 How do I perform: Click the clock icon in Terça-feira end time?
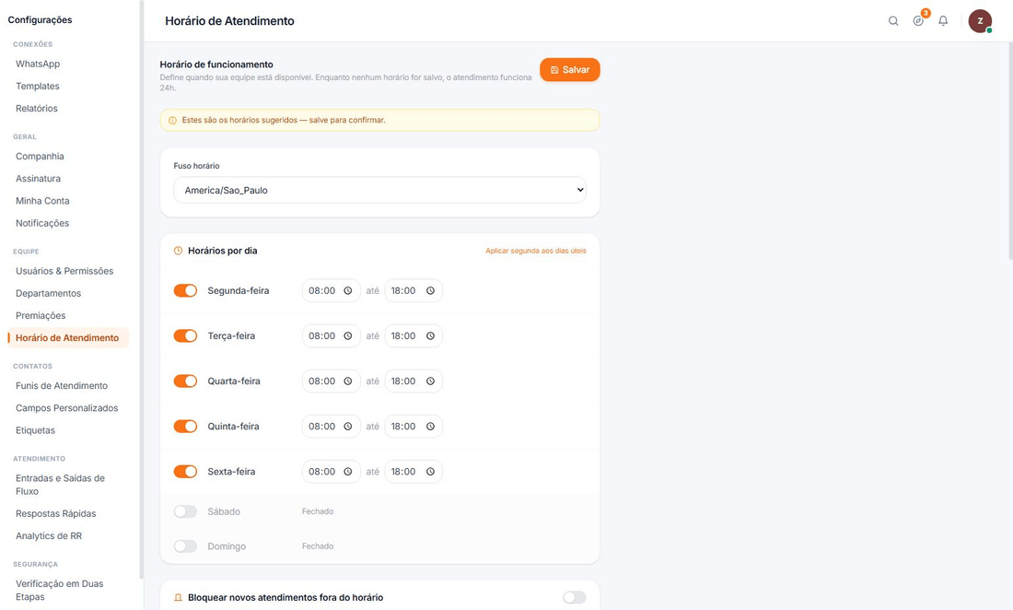[x=430, y=336]
